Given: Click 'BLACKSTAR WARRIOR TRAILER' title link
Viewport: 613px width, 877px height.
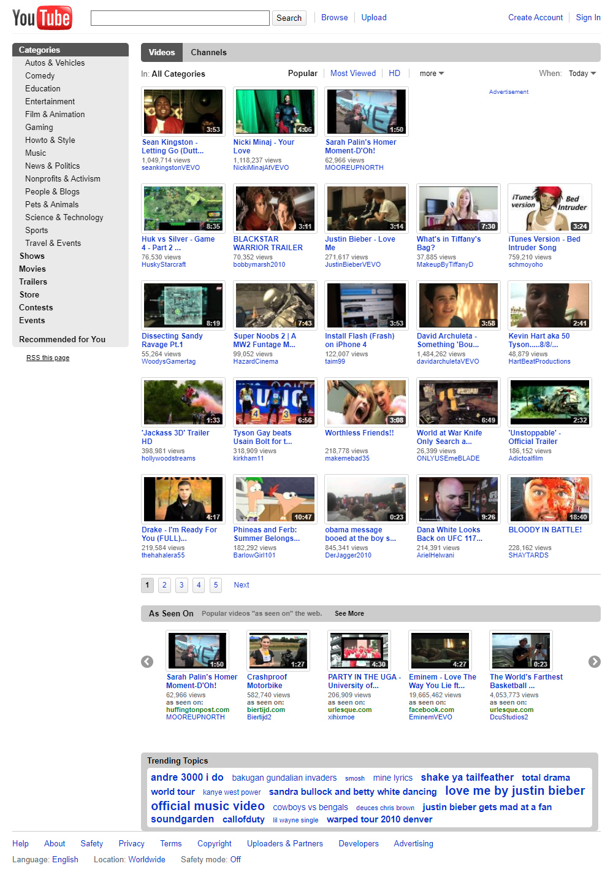Looking at the screenshot, I should click(268, 243).
